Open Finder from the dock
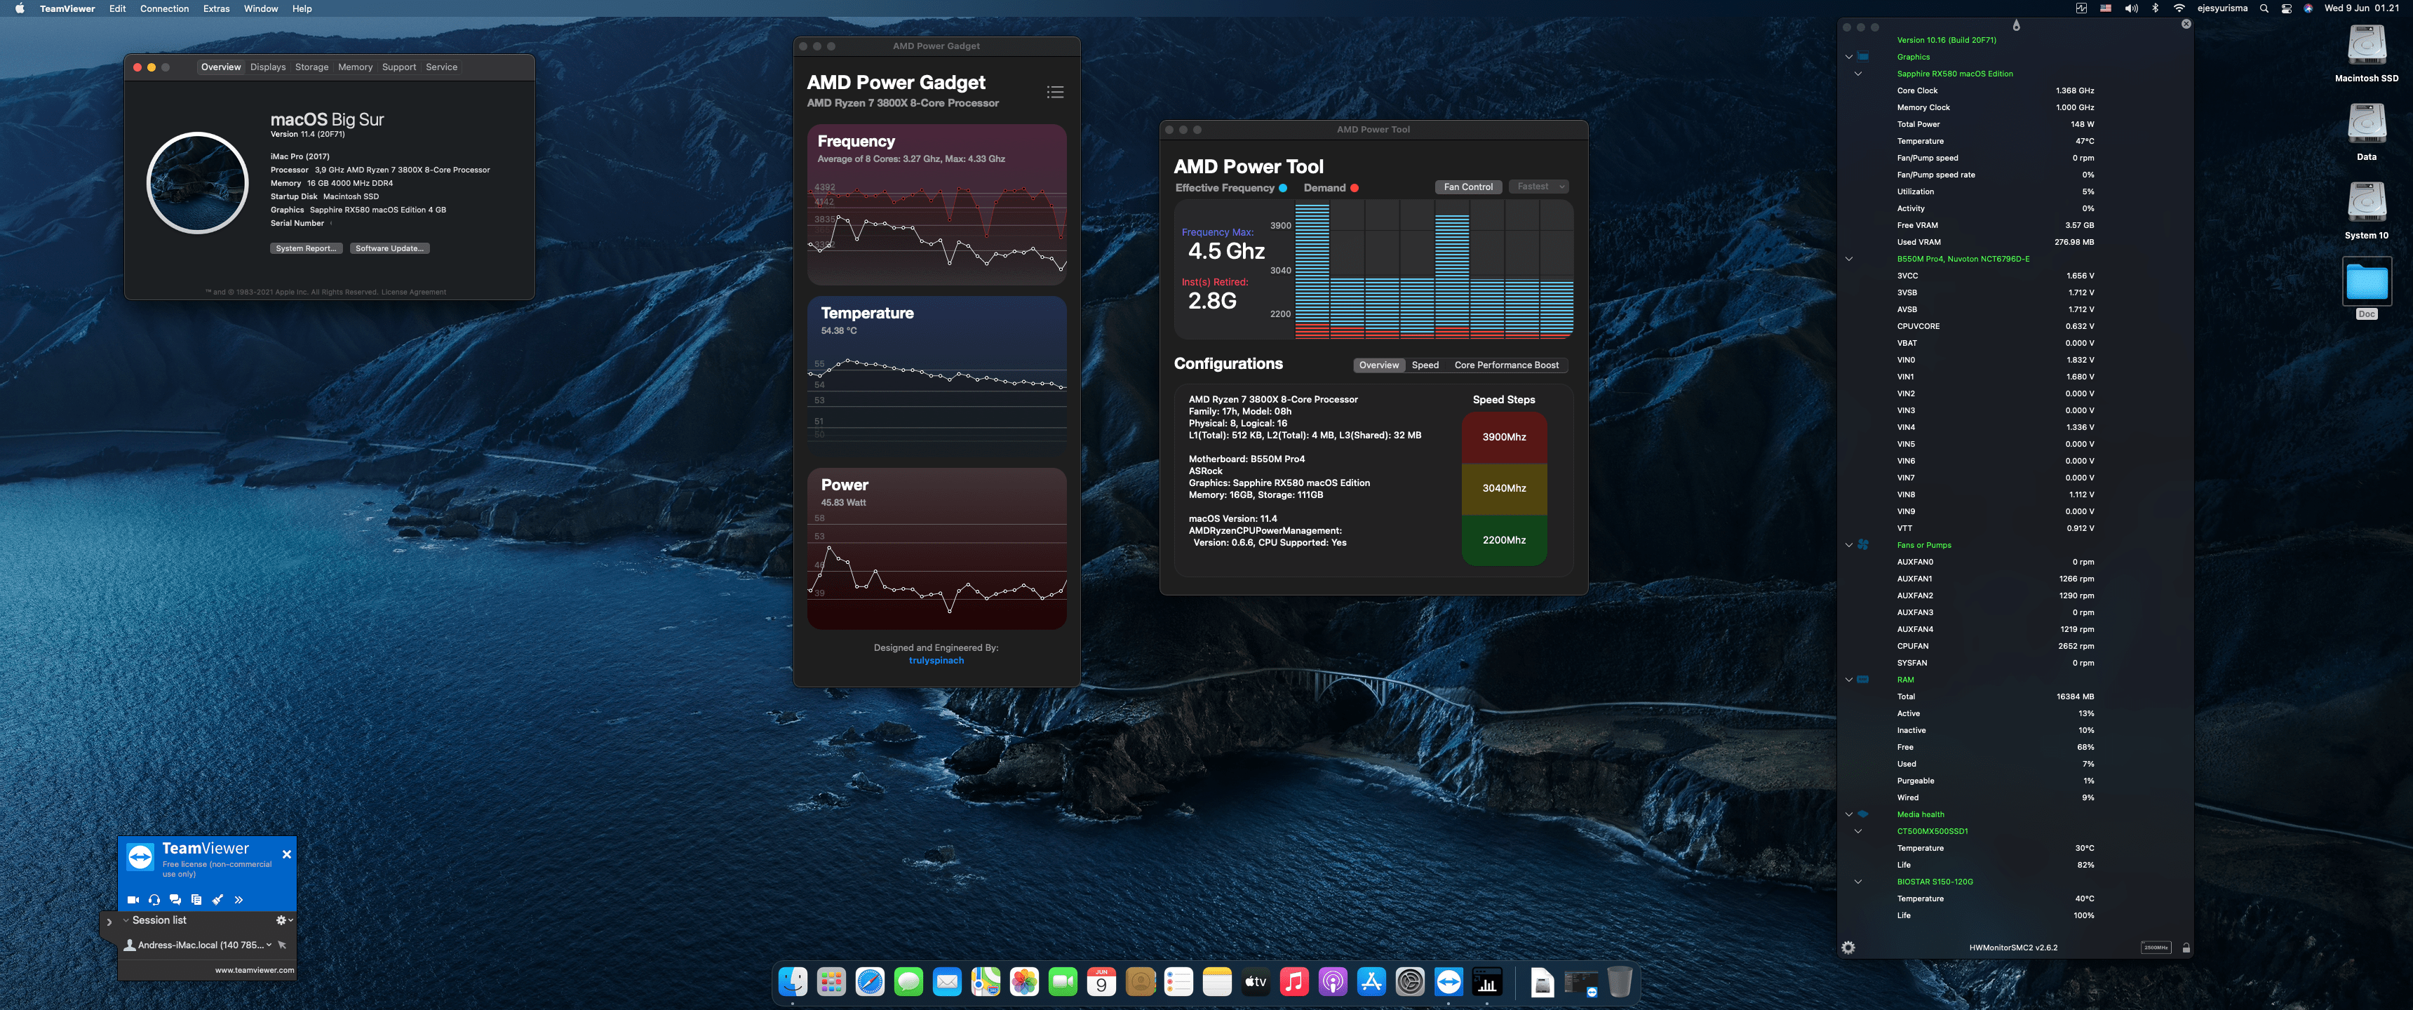This screenshot has width=2413, height=1010. 793,982
